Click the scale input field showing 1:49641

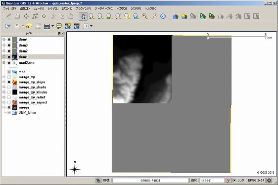pos(212,181)
